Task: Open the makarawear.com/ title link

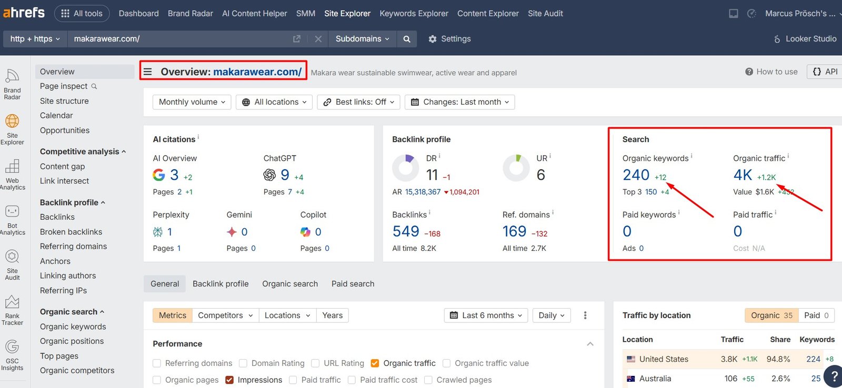Action: click(257, 72)
